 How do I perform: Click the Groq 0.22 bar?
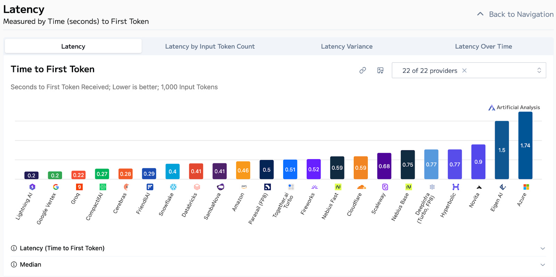pos(79,175)
